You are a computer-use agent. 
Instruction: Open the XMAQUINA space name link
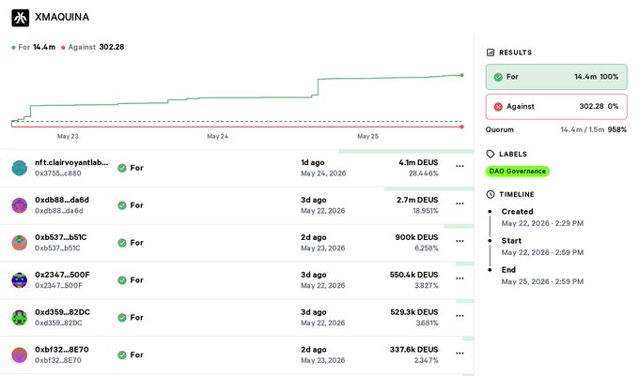pos(62,17)
